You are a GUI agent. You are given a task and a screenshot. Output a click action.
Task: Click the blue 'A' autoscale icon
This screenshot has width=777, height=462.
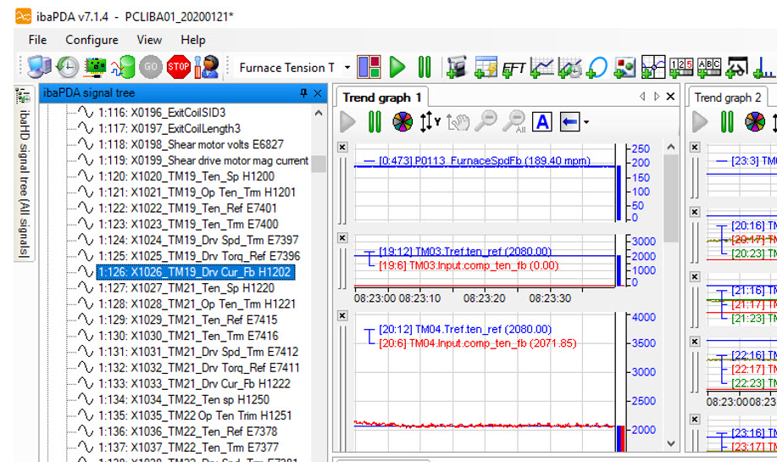tap(542, 122)
